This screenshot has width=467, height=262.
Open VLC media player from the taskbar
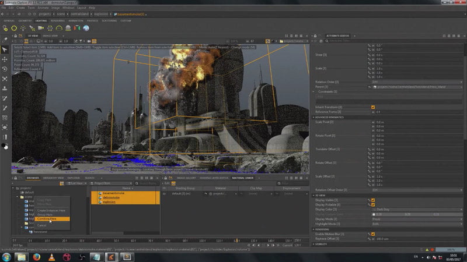pyautogui.click(x=52, y=257)
